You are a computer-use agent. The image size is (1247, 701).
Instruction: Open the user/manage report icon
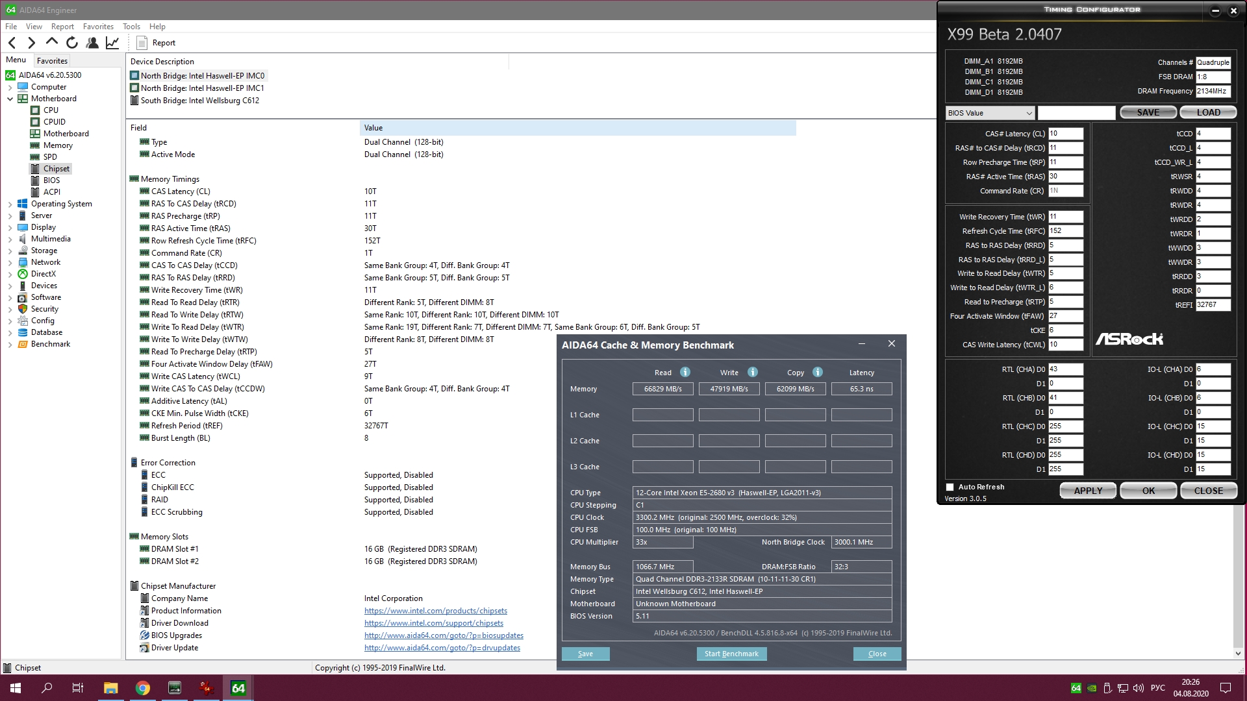92,43
